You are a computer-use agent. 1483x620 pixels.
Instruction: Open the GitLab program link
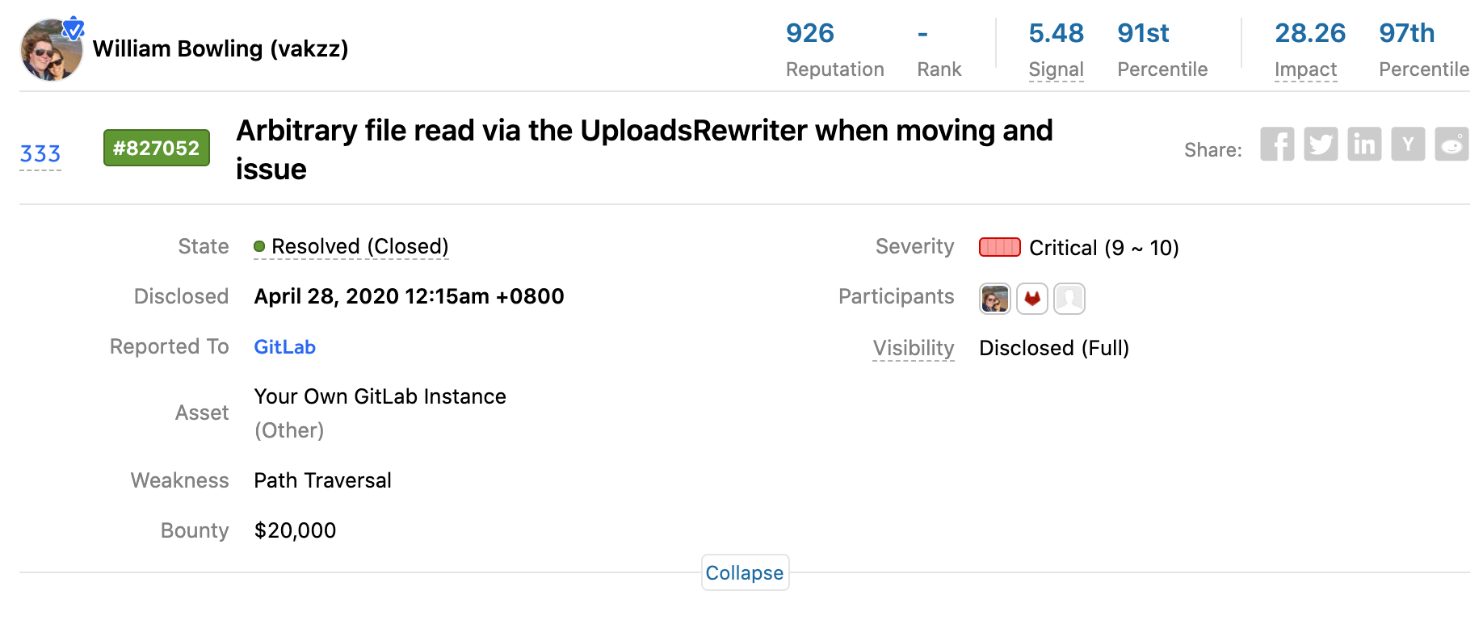284,347
